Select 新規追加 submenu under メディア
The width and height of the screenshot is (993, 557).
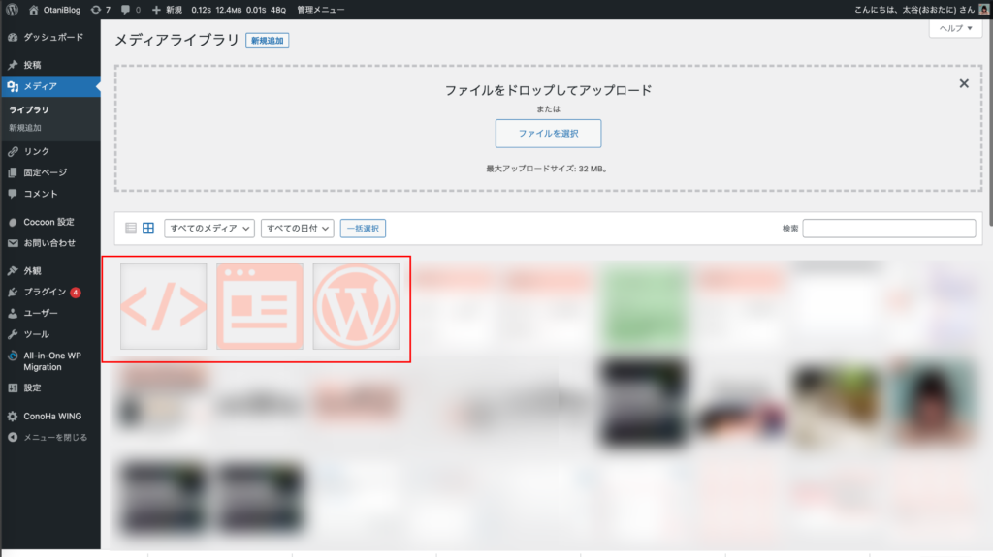24,128
